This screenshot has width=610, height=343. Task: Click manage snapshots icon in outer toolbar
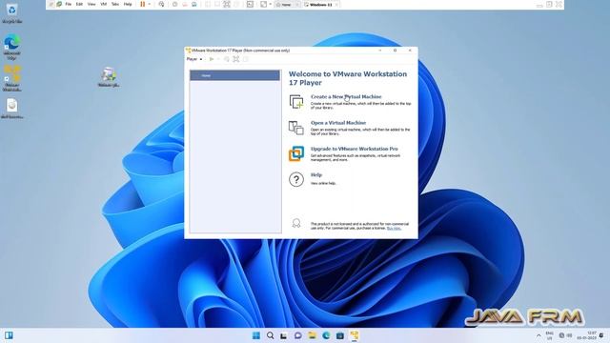pyautogui.click(x=194, y=4)
